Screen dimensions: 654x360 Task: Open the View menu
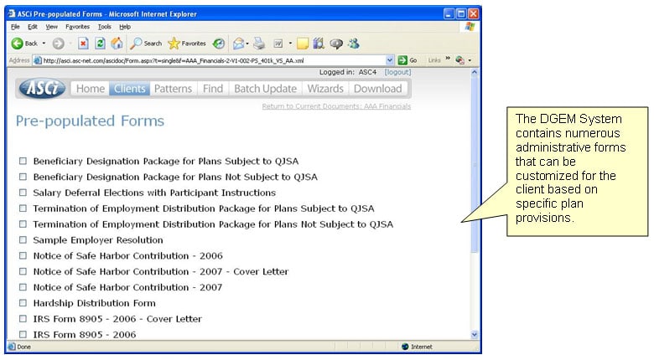tap(52, 27)
